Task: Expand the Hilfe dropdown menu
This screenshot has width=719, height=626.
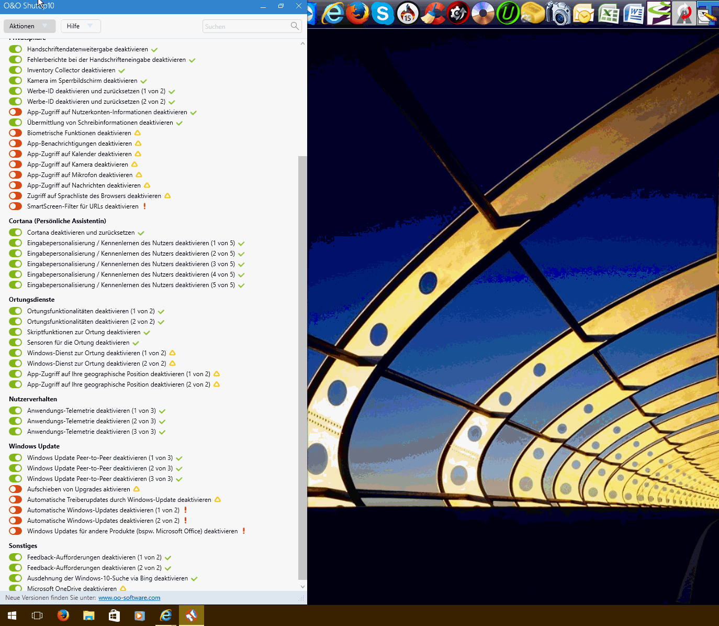Action: tap(80, 26)
